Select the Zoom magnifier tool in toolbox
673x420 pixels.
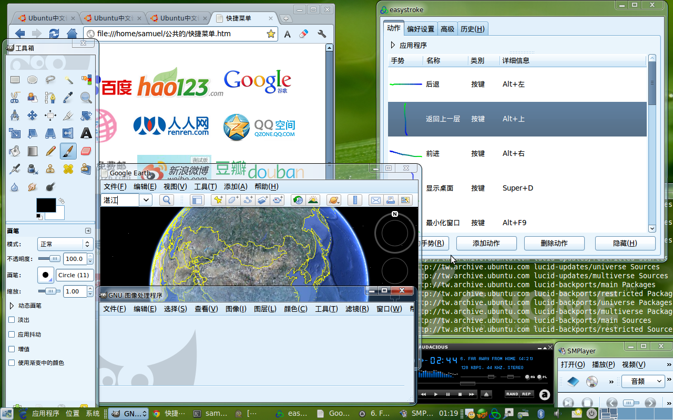86,98
